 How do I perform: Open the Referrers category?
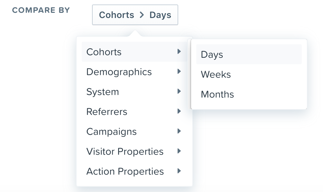coord(107,112)
